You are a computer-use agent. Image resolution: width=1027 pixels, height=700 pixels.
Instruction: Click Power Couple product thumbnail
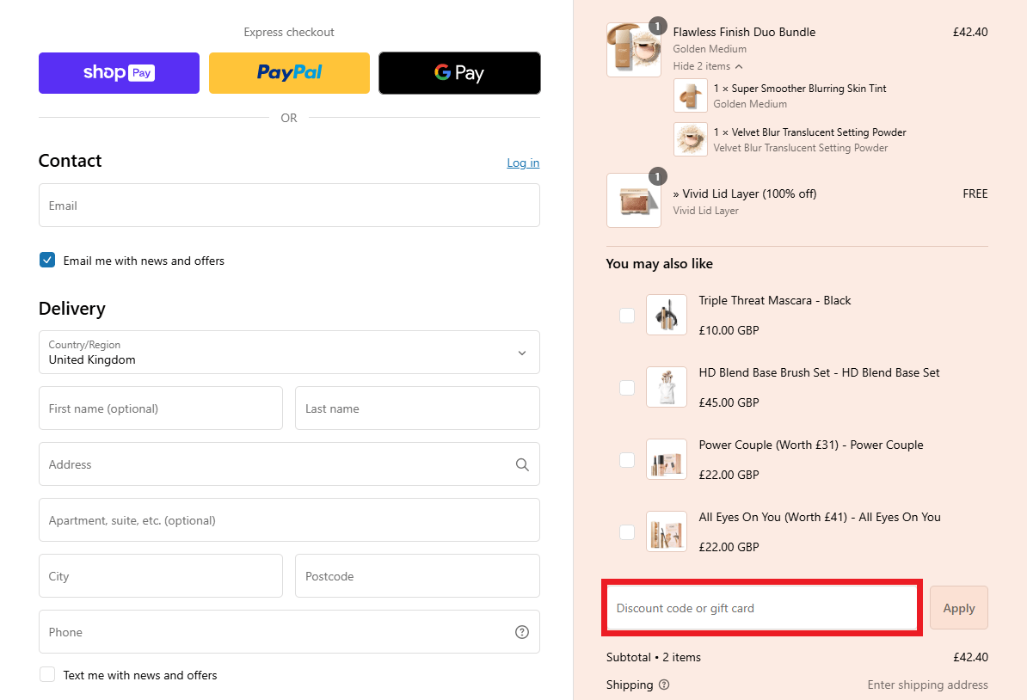pyautogui.click(x=666, y=460)
